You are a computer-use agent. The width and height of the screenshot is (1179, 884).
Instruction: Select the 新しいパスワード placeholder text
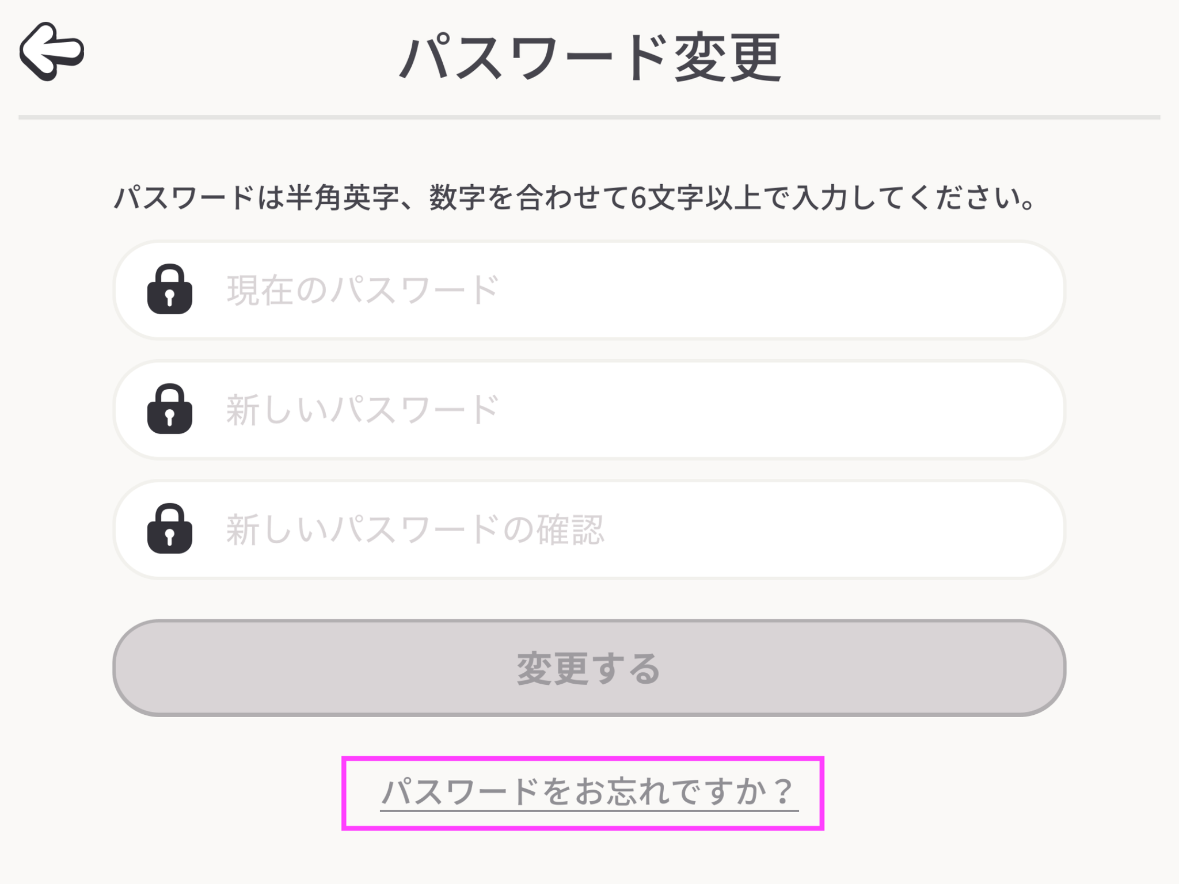[x=363, y=409]
